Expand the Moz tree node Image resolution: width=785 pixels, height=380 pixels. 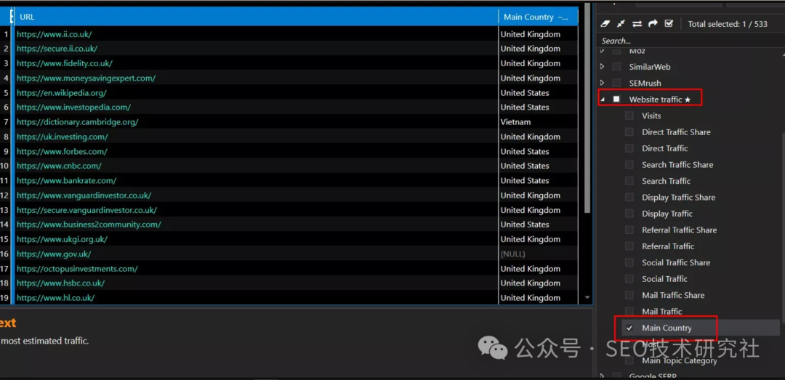603,52
